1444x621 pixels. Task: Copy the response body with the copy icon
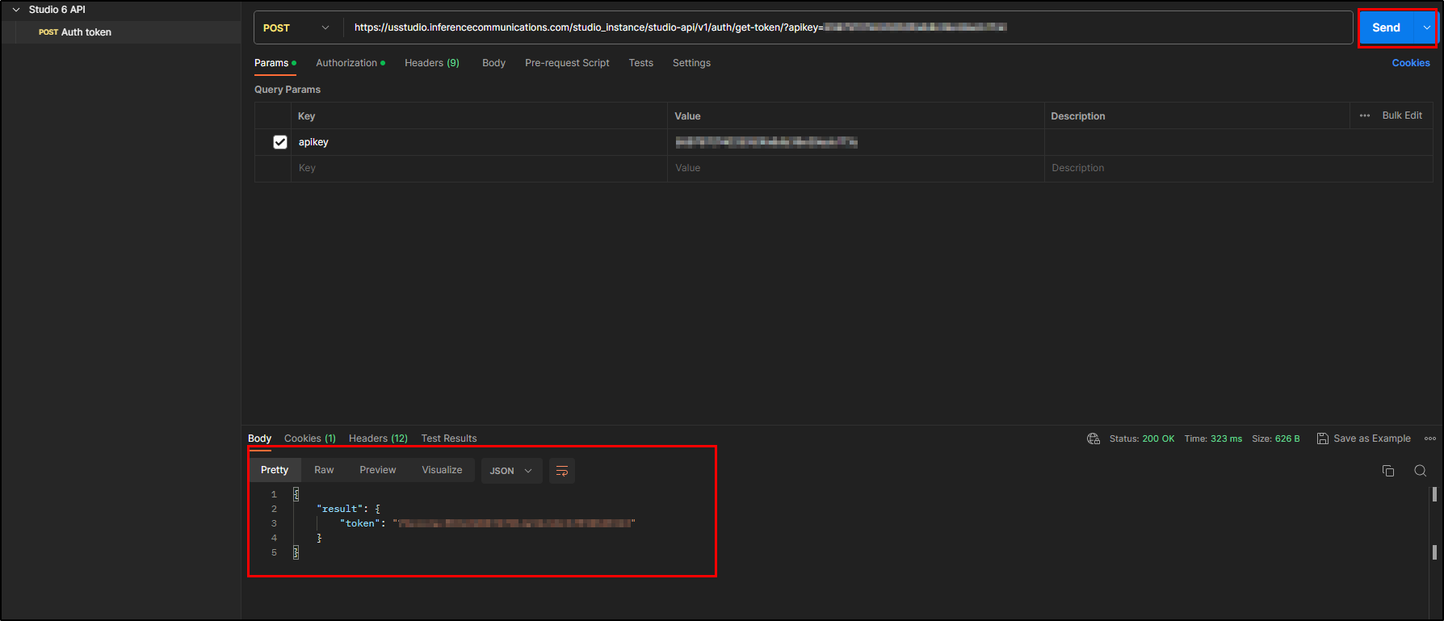coord(1388,471)
